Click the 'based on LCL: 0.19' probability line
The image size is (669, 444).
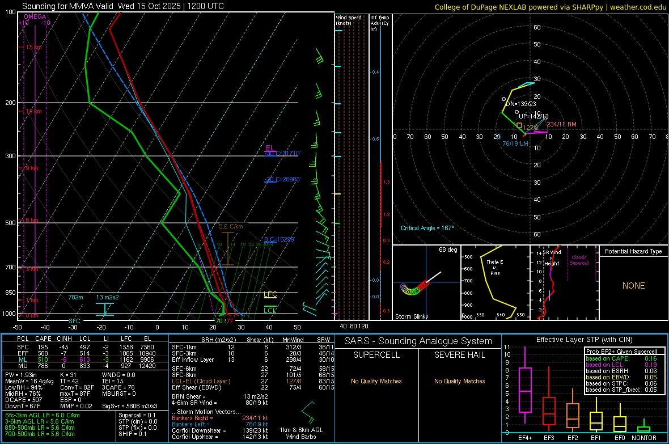pyautogui.click(x=621, y=364)
